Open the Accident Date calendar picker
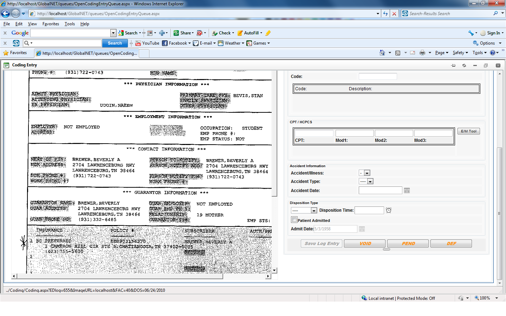Screen dimensions: 506x316 (407, 191)
